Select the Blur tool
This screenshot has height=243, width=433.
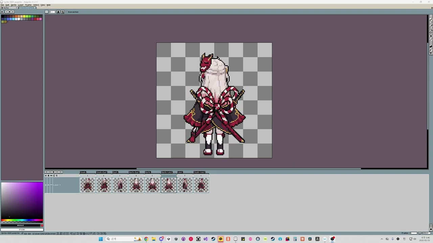(x=431, y=50)
